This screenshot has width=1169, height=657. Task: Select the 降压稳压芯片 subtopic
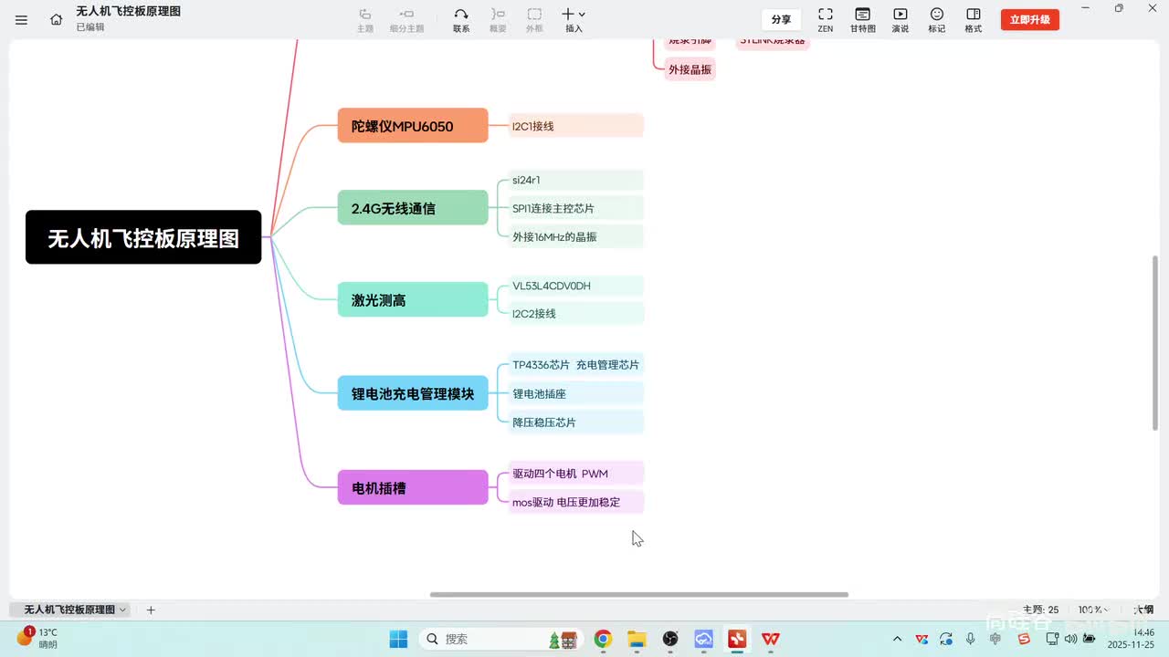576,422
